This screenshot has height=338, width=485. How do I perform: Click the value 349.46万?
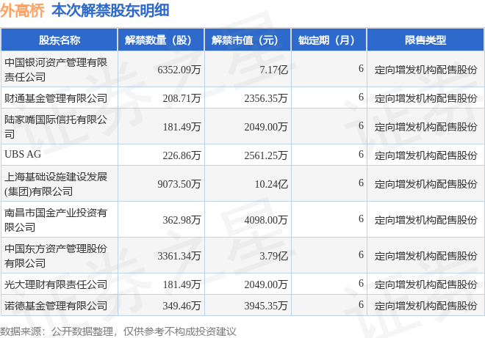point(182,306)
